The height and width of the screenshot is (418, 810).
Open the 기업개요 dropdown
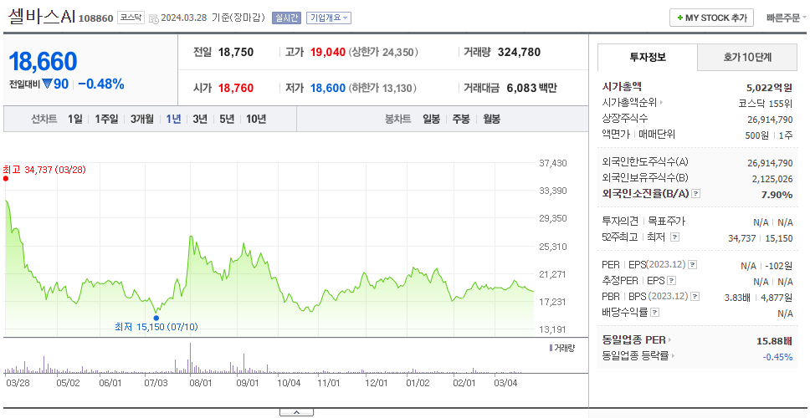329,18
